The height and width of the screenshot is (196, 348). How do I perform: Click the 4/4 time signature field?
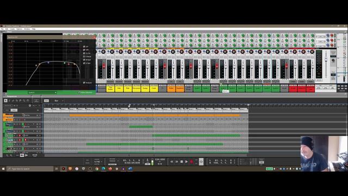(x=160, y=164)
